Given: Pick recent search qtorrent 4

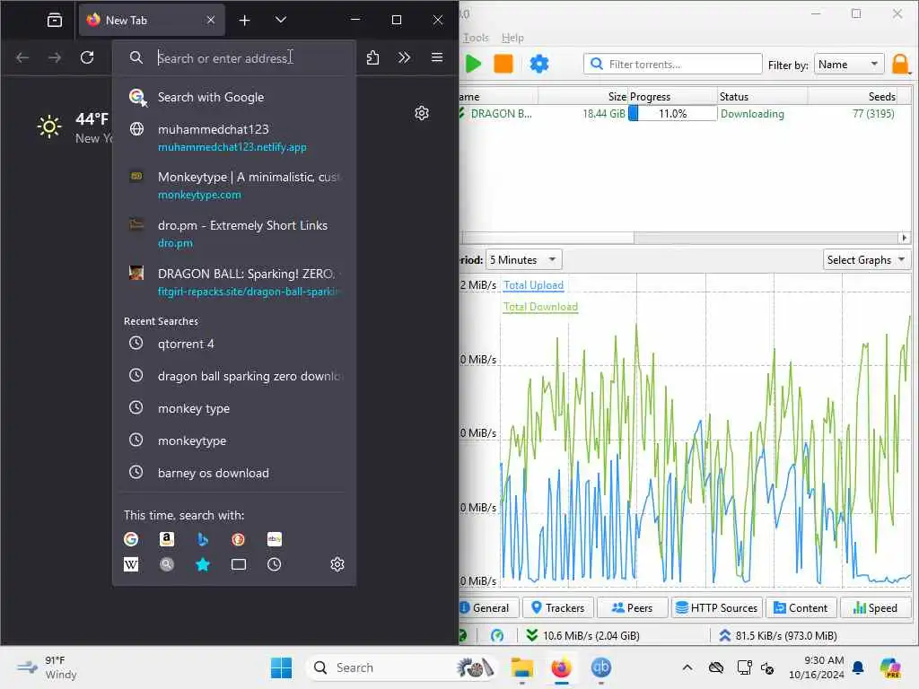Looking at the screenshot, I should coord(234,344).
